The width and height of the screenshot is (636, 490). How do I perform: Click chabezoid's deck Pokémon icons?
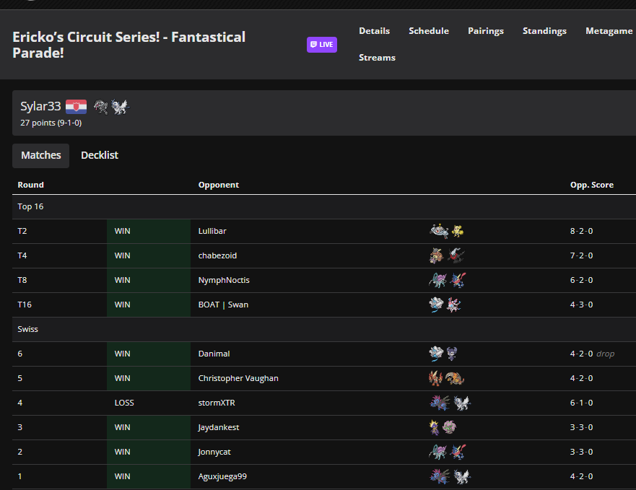click(447, 255)
